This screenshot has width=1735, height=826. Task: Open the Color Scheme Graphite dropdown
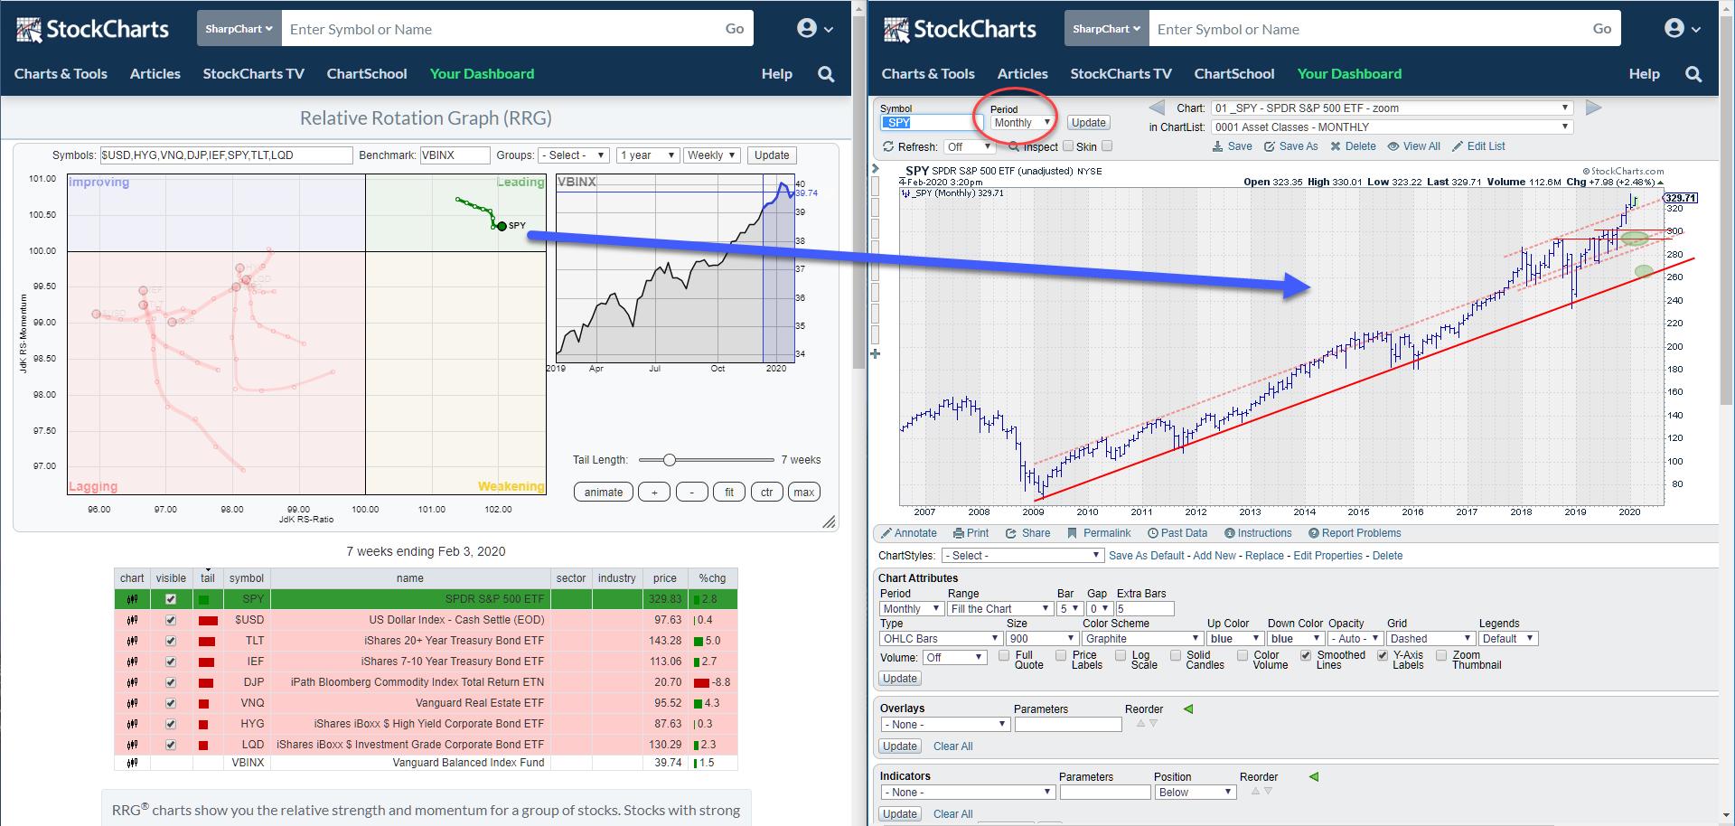1142,639
